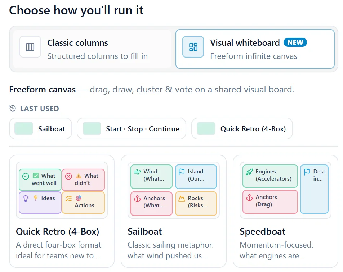Screen dimensions: 343x272
Task: Click the 'Choose how you'll run it' heading
Action: 76,10
